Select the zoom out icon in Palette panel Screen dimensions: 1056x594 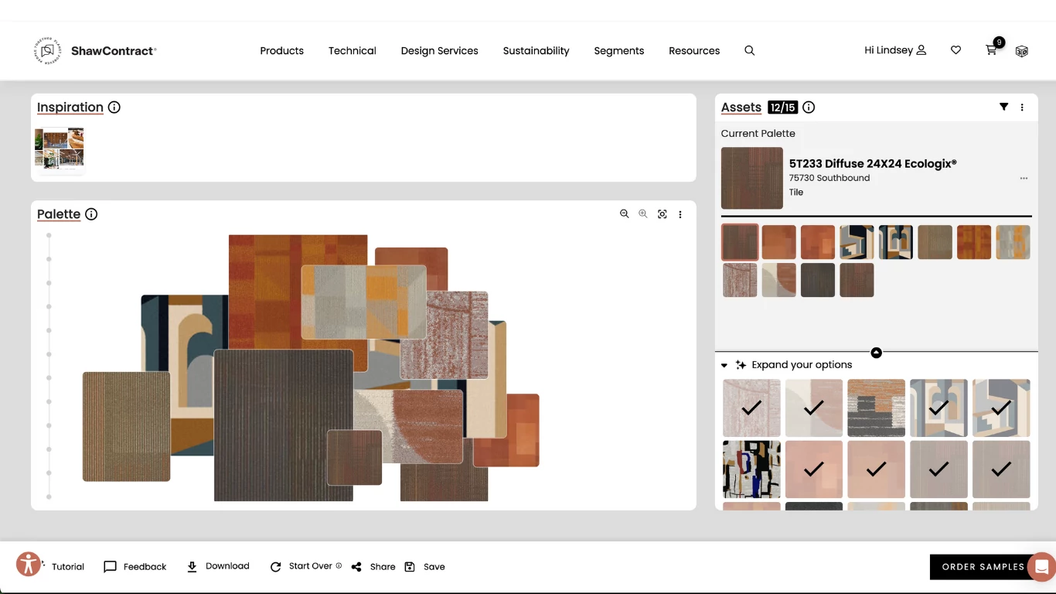coord(625,213)
